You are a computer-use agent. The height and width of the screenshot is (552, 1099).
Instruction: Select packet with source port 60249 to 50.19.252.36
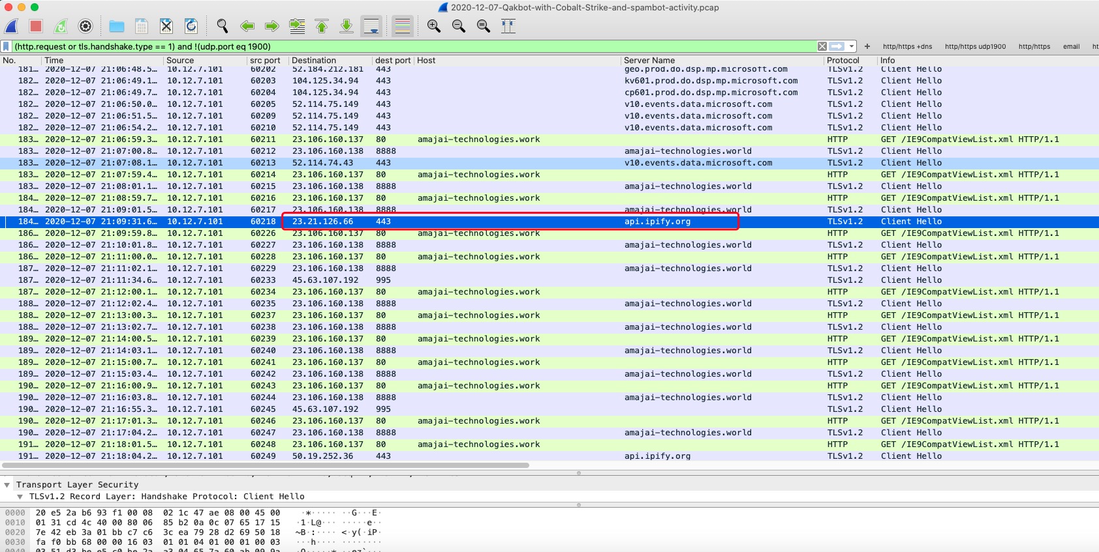[549, 456]
